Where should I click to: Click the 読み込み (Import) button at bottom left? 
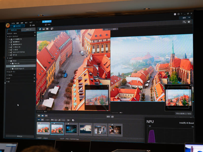coord(20,136)
